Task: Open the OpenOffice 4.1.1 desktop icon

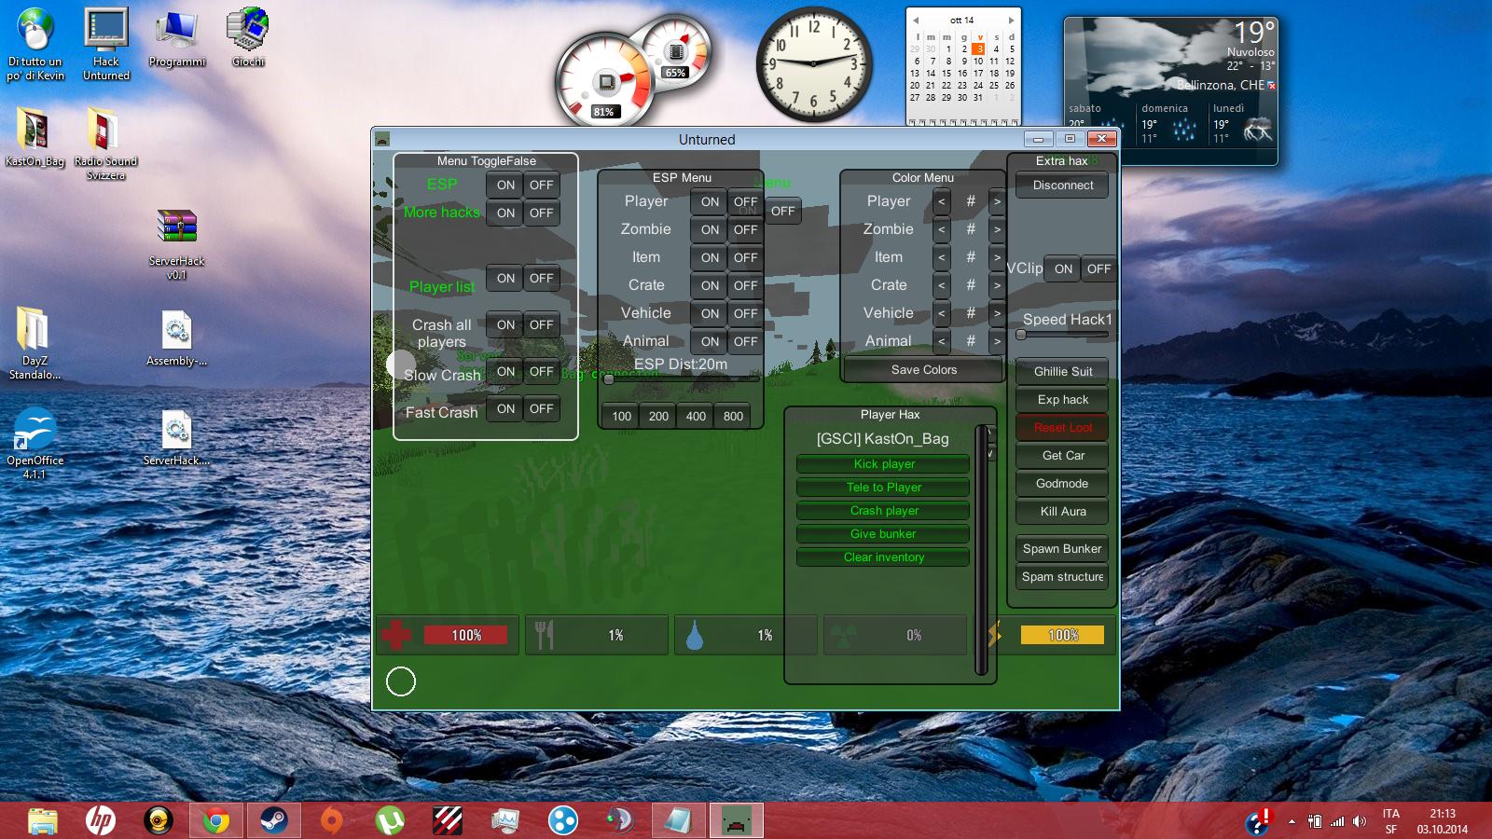Action: (35, 443)
